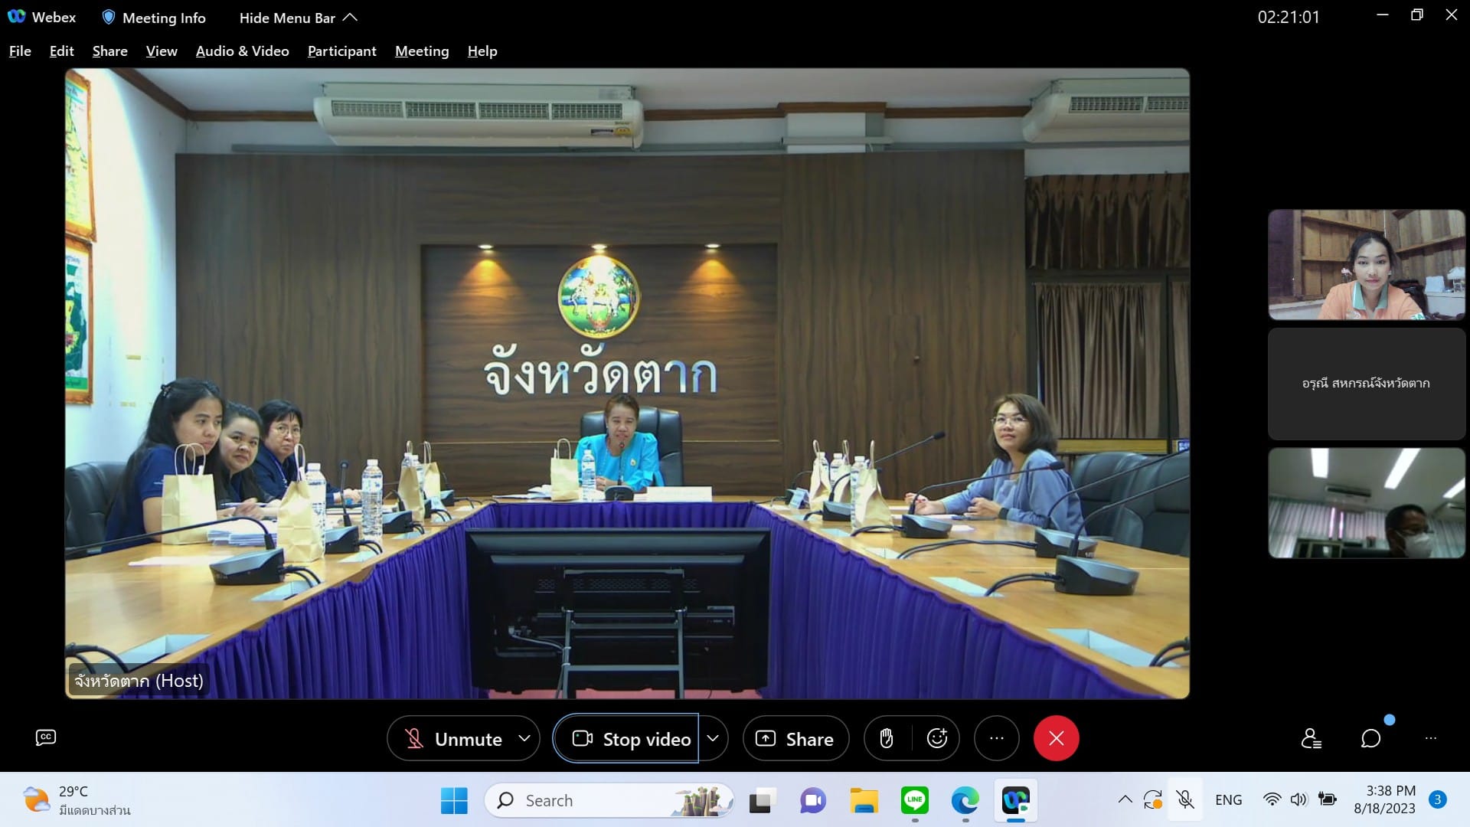
Task: Raise hand with the hand icon
Action: pyautogui.click(x=887, y=738)
